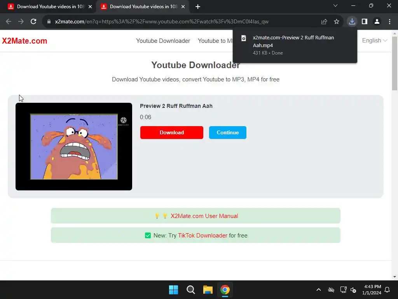This screenshot has width=398, height=299.
Task: Open the Chrome profile avatar
Action: pyautogui.click(x=377, y=22)
